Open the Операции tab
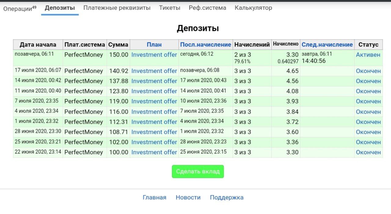 tap(20, 8)
